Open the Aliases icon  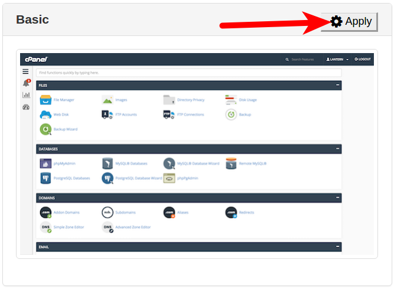click(169, 212)
